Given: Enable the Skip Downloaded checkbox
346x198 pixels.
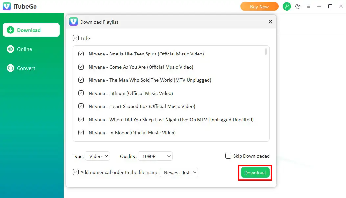Looking at the screenshot, I should pyautogui.click(x=228, y=156).
